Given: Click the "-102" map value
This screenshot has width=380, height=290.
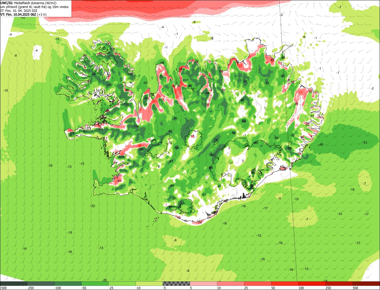Looking at the screenshot, I should [126, 104].
